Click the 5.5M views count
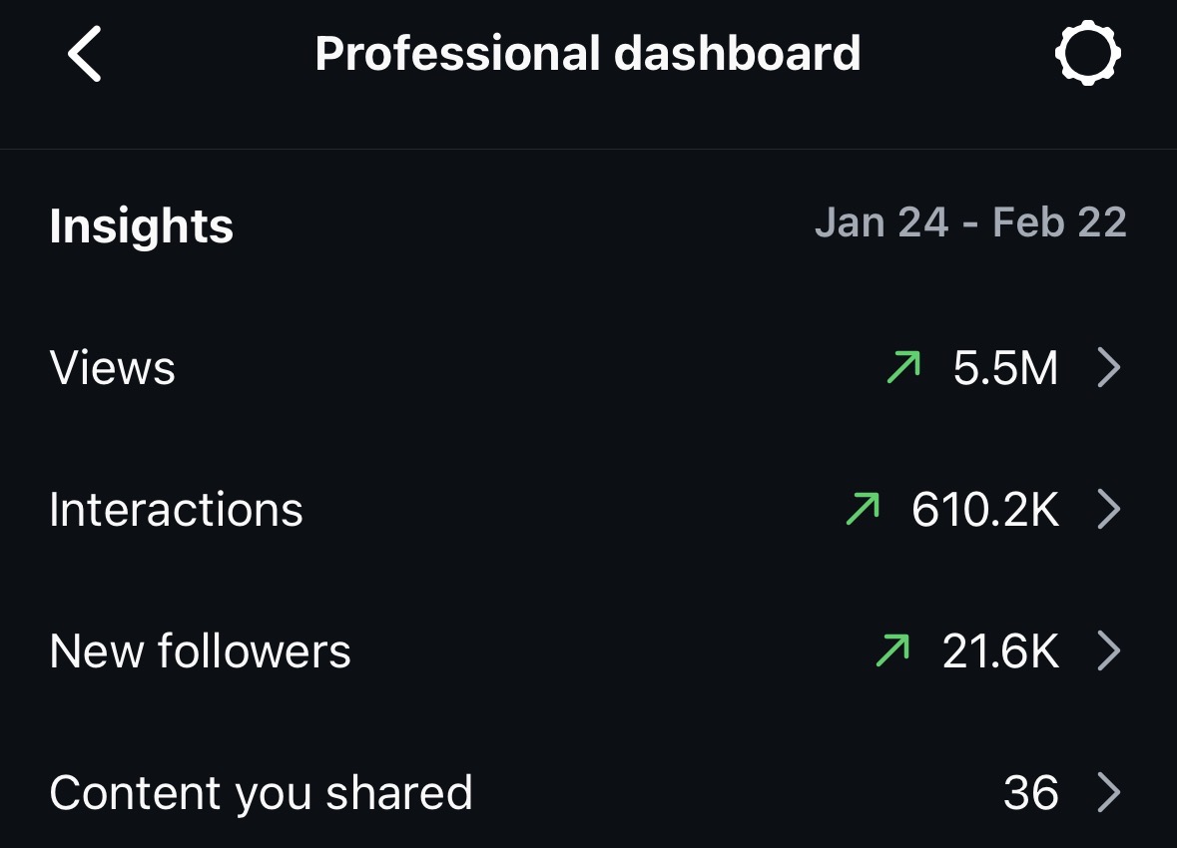Image resolution: width=1177 pixels, height=848 pixels. [1005, 369]
